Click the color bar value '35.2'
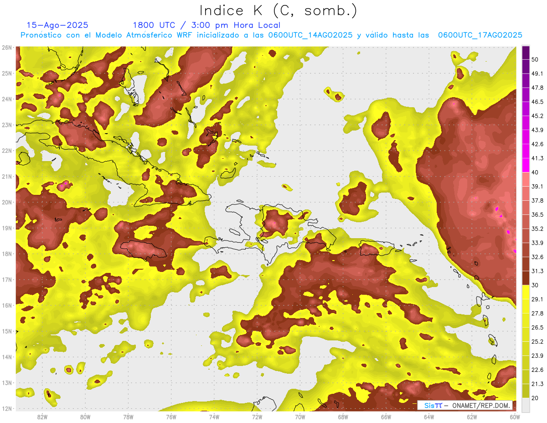 tap(537, 229)
